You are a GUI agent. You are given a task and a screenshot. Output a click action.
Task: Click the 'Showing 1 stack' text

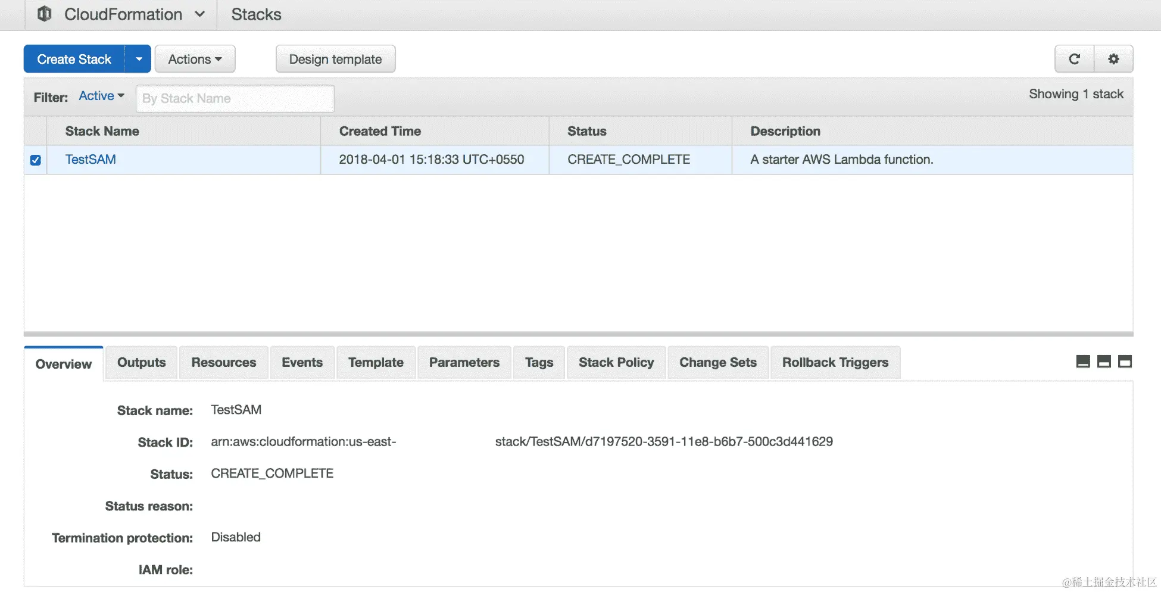[1076, 94]
